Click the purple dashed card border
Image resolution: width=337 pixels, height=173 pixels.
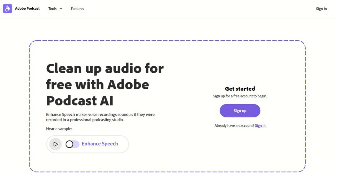click(29, 105)
